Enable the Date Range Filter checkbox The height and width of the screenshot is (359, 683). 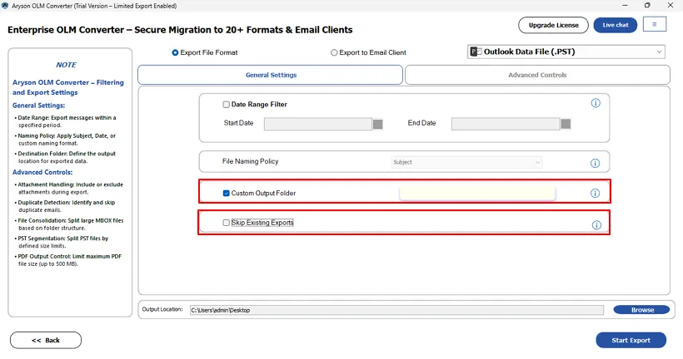[227, 105]
